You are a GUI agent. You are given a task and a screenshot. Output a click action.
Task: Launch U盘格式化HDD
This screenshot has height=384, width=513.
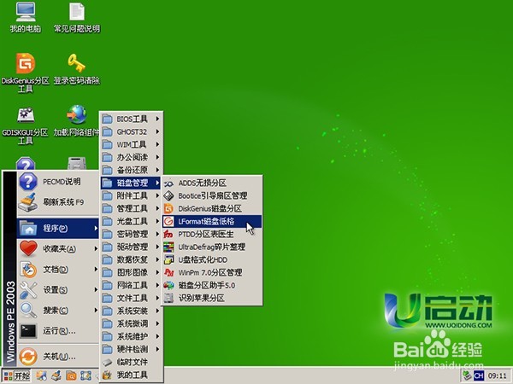click(212, 259)
